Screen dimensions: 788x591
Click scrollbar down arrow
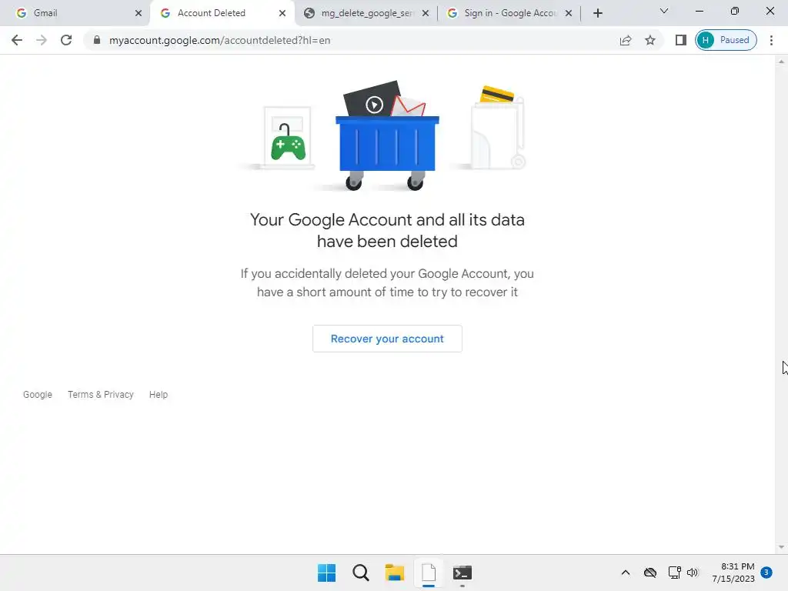pyautogui.click(x=781, y=547)
